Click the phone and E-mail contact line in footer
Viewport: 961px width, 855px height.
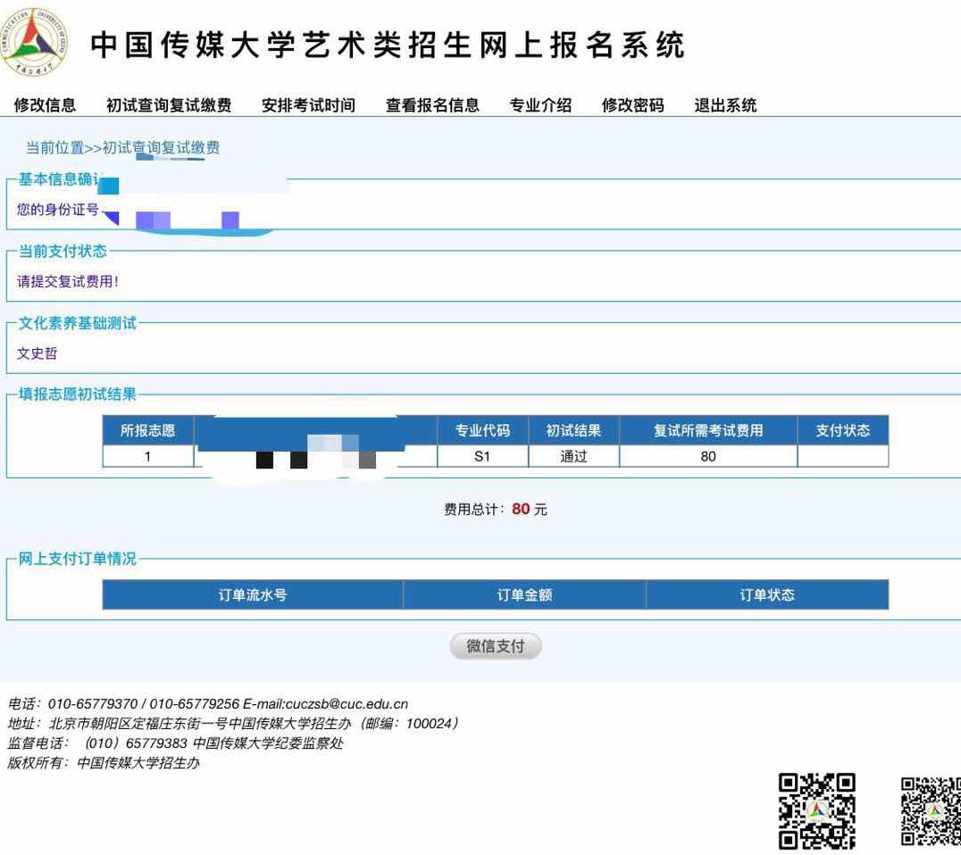click(208, 704)
